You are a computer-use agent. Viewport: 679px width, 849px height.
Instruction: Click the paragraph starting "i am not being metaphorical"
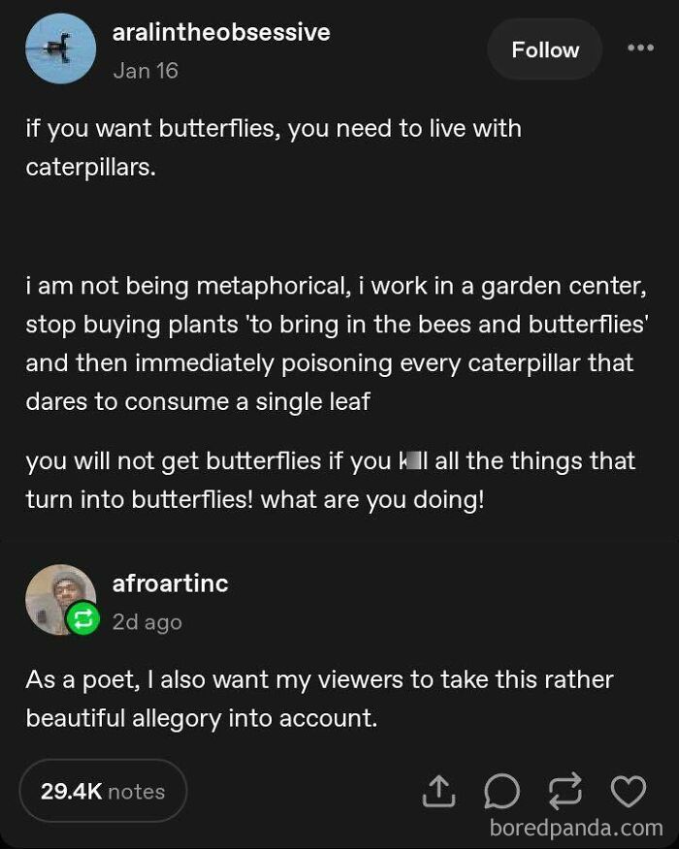(336, 344)
